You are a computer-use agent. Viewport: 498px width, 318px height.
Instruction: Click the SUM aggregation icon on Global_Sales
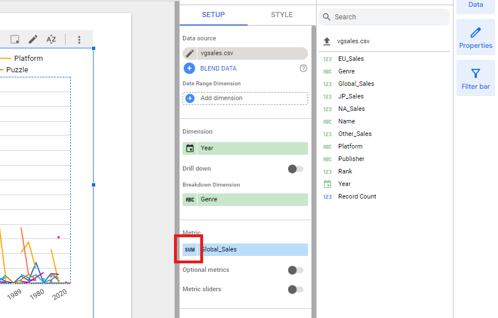tap(189, 250)
